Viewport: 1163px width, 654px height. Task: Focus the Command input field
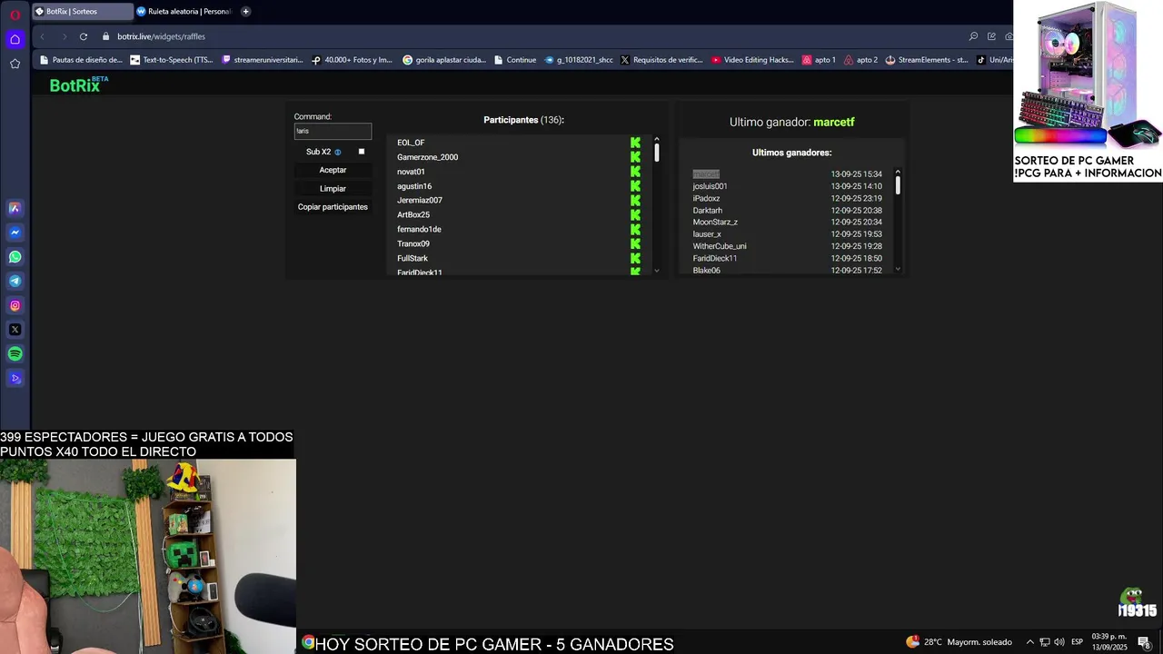333,131
